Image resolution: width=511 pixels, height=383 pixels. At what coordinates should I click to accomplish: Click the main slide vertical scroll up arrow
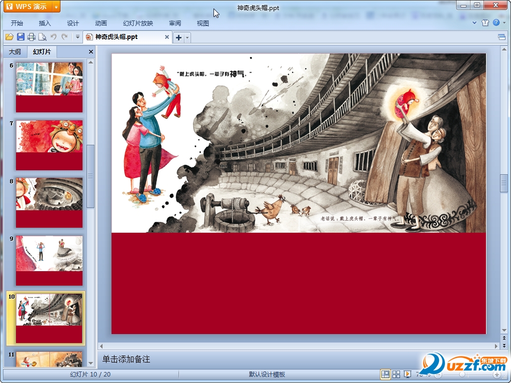click(504, 49)
